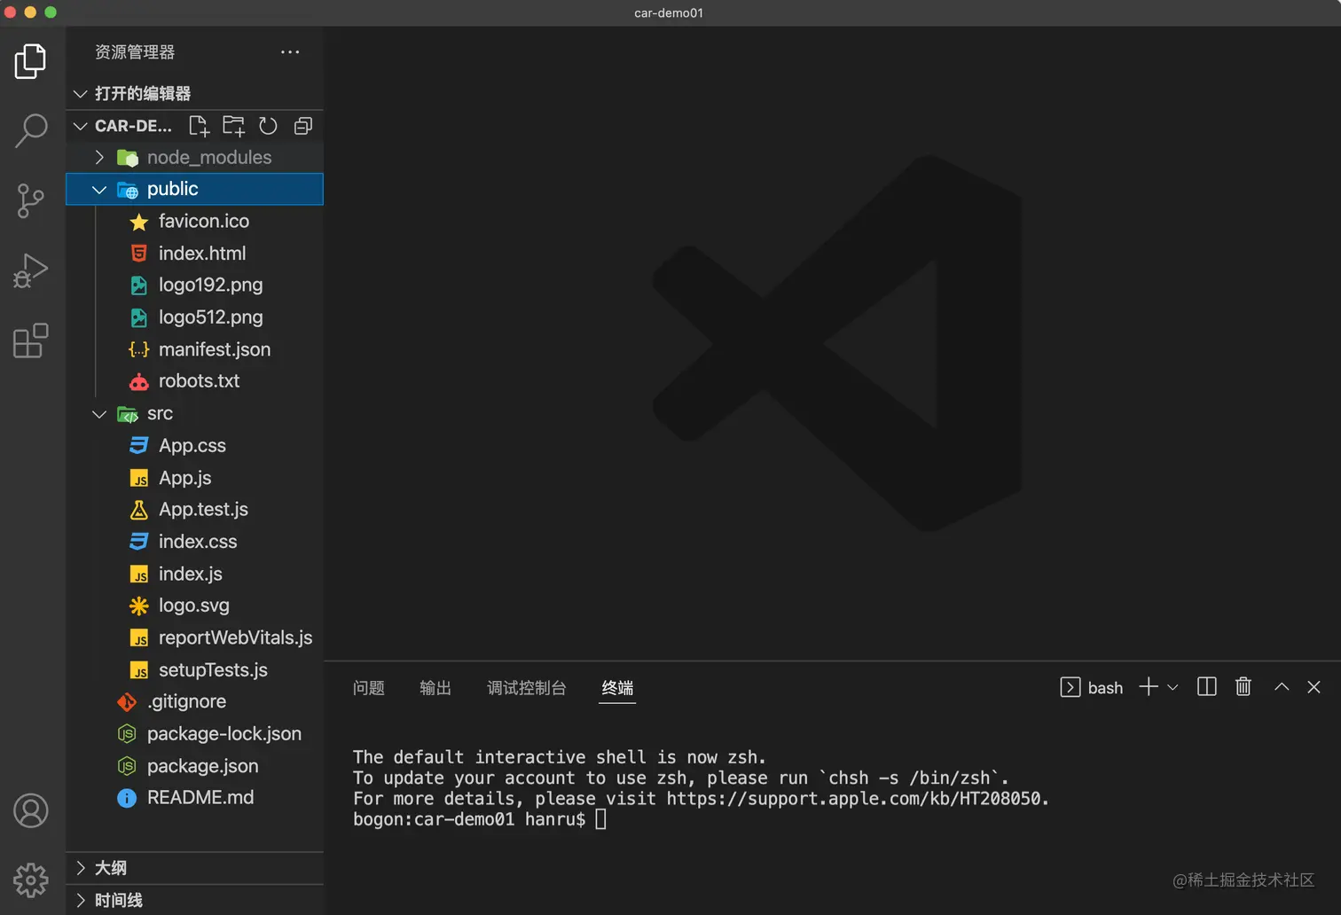The height and width of the screenshot is (915, 1341).
Task: Open the Manage gear icon
Action: click(31, 880)
